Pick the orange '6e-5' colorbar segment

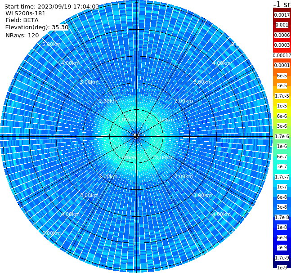pos(282,76)
